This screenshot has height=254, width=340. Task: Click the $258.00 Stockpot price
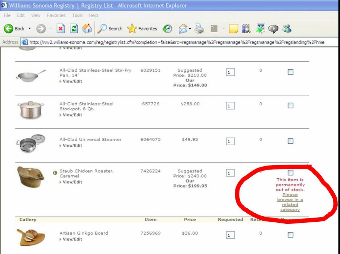pos(190,104)
